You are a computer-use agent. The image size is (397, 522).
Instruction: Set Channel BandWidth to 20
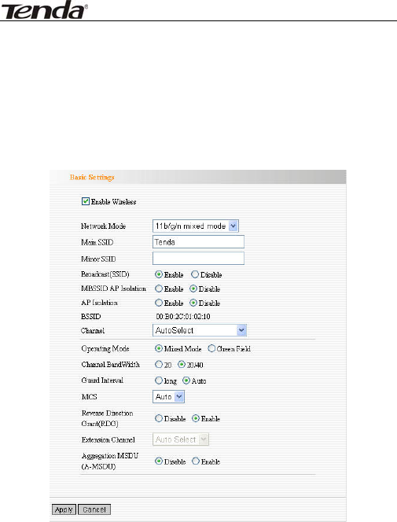(159, 365)
